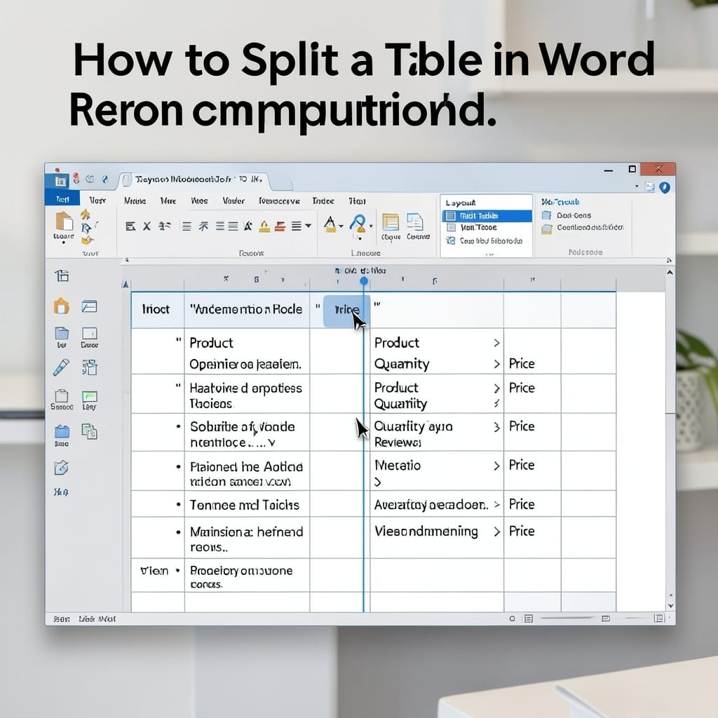Viewport: 718px width, 718px height.
Task: Click the highlighted Price header cell
Action: click(346, 311)
